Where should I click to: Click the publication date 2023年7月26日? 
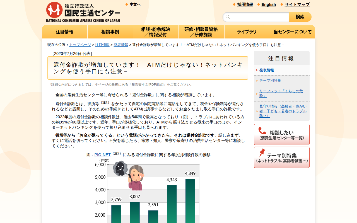click(72, 54)
